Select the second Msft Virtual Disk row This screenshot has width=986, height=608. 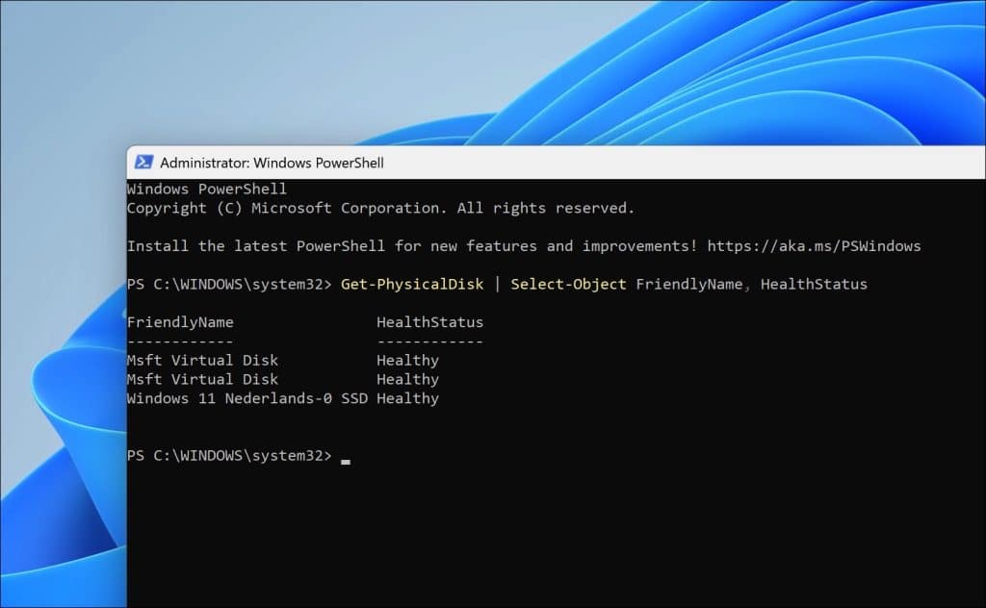(202, 379)
